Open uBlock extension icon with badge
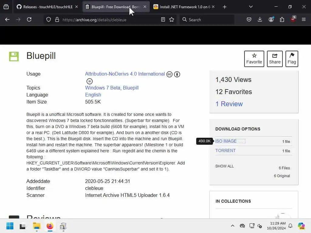 click(293, 19)
